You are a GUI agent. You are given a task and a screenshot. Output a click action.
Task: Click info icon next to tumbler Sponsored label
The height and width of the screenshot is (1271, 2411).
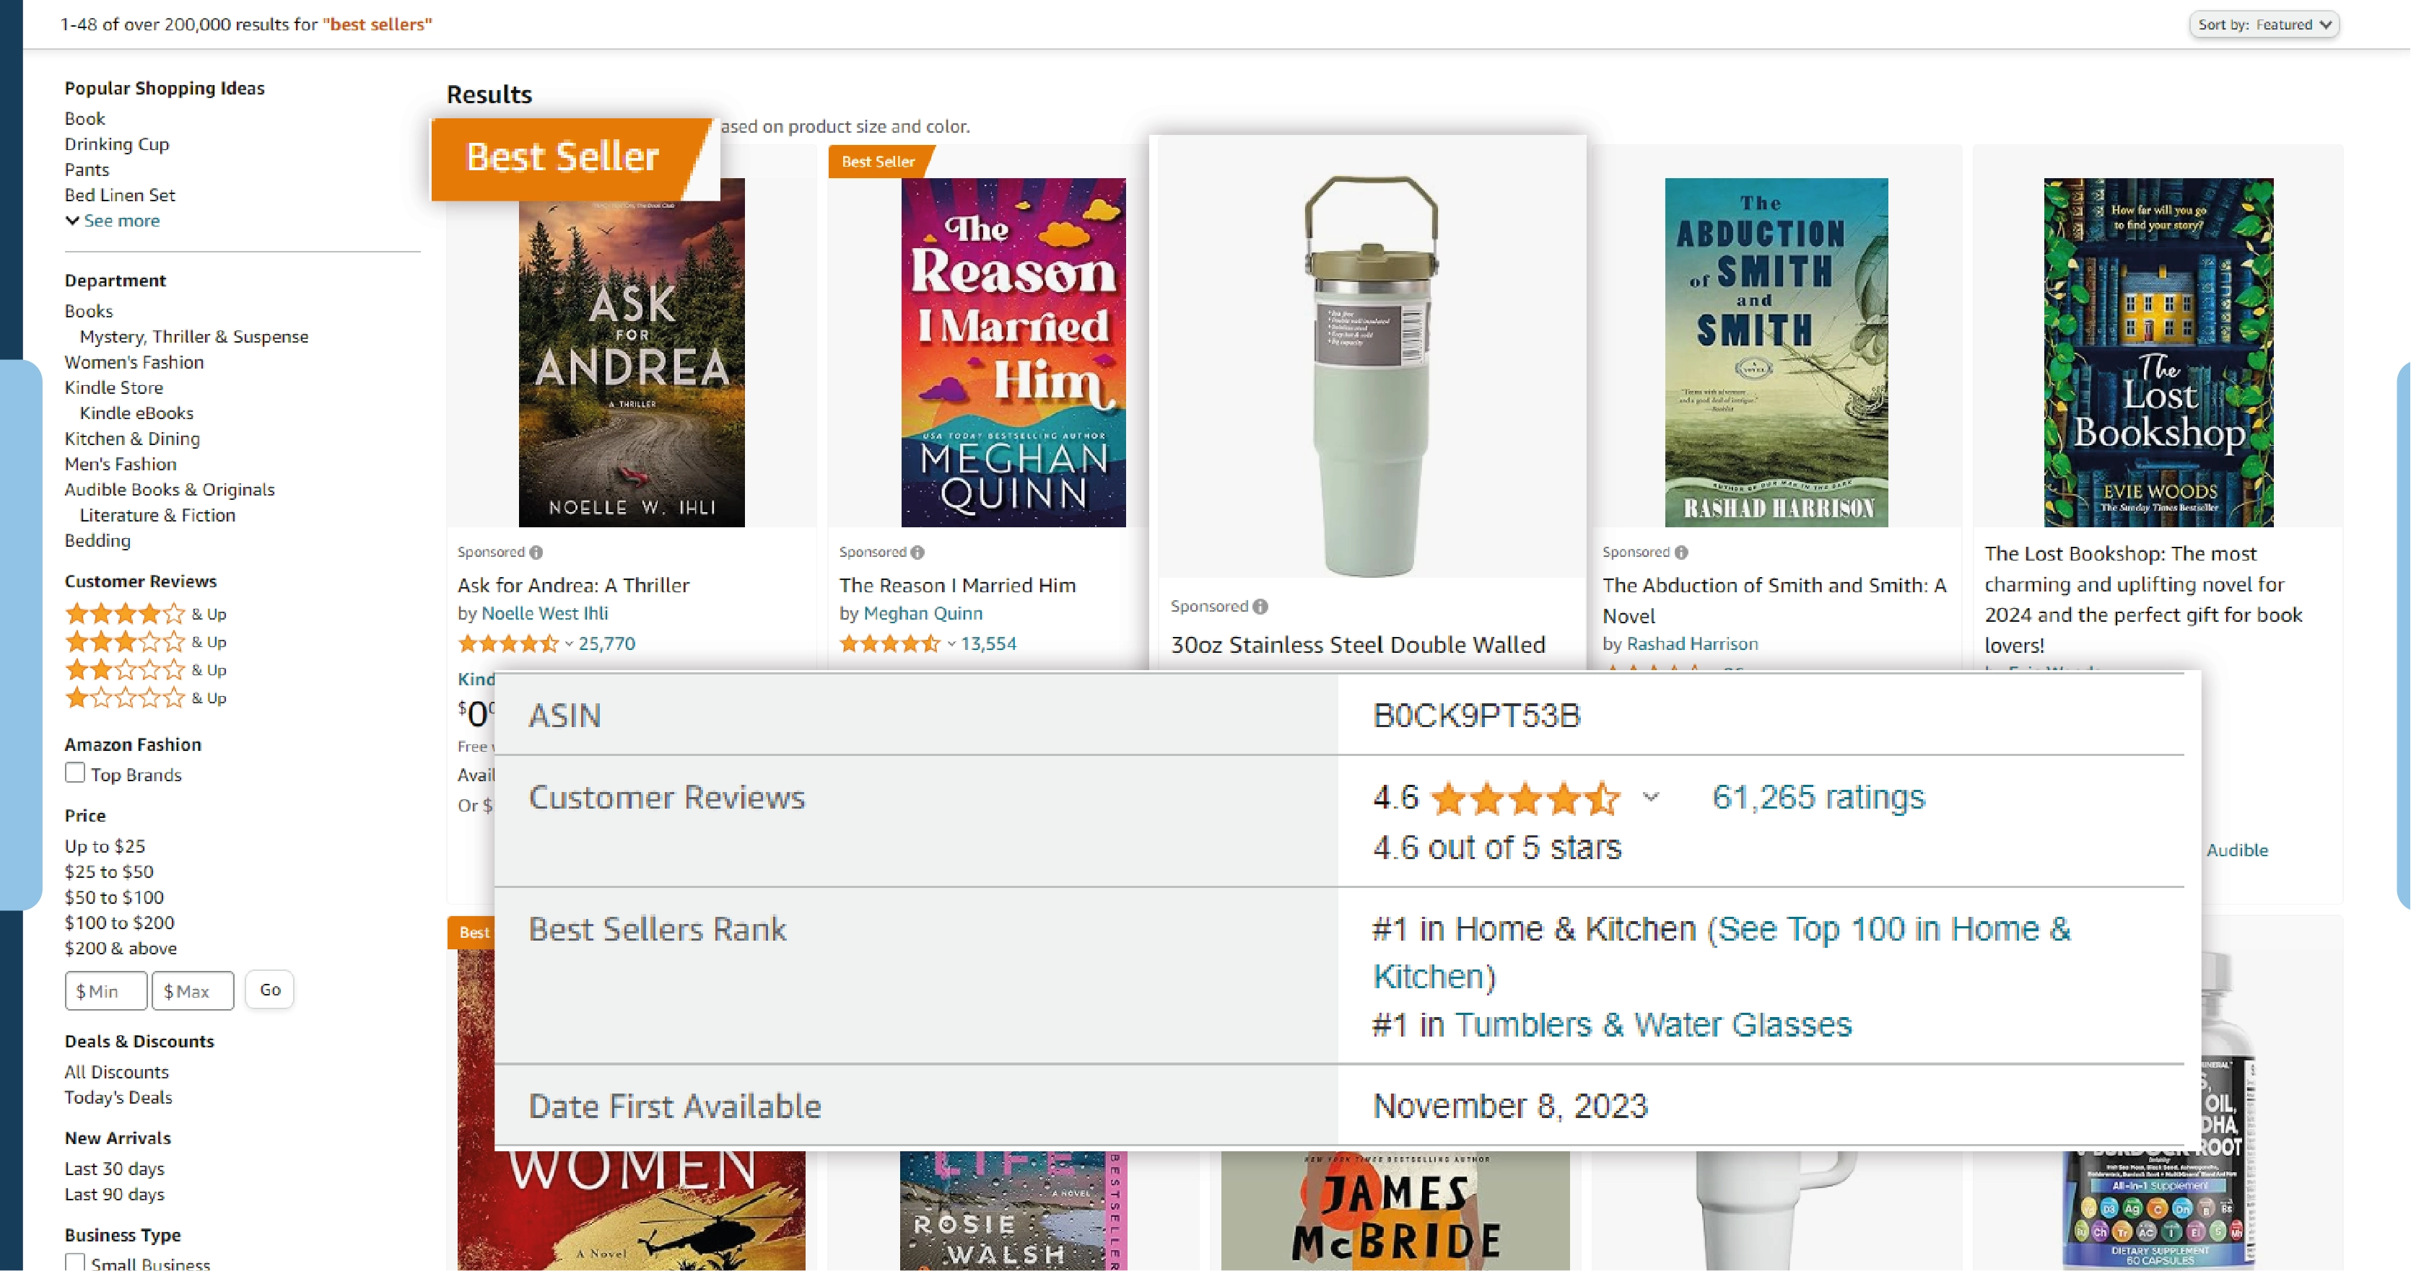pos(1260,606)
